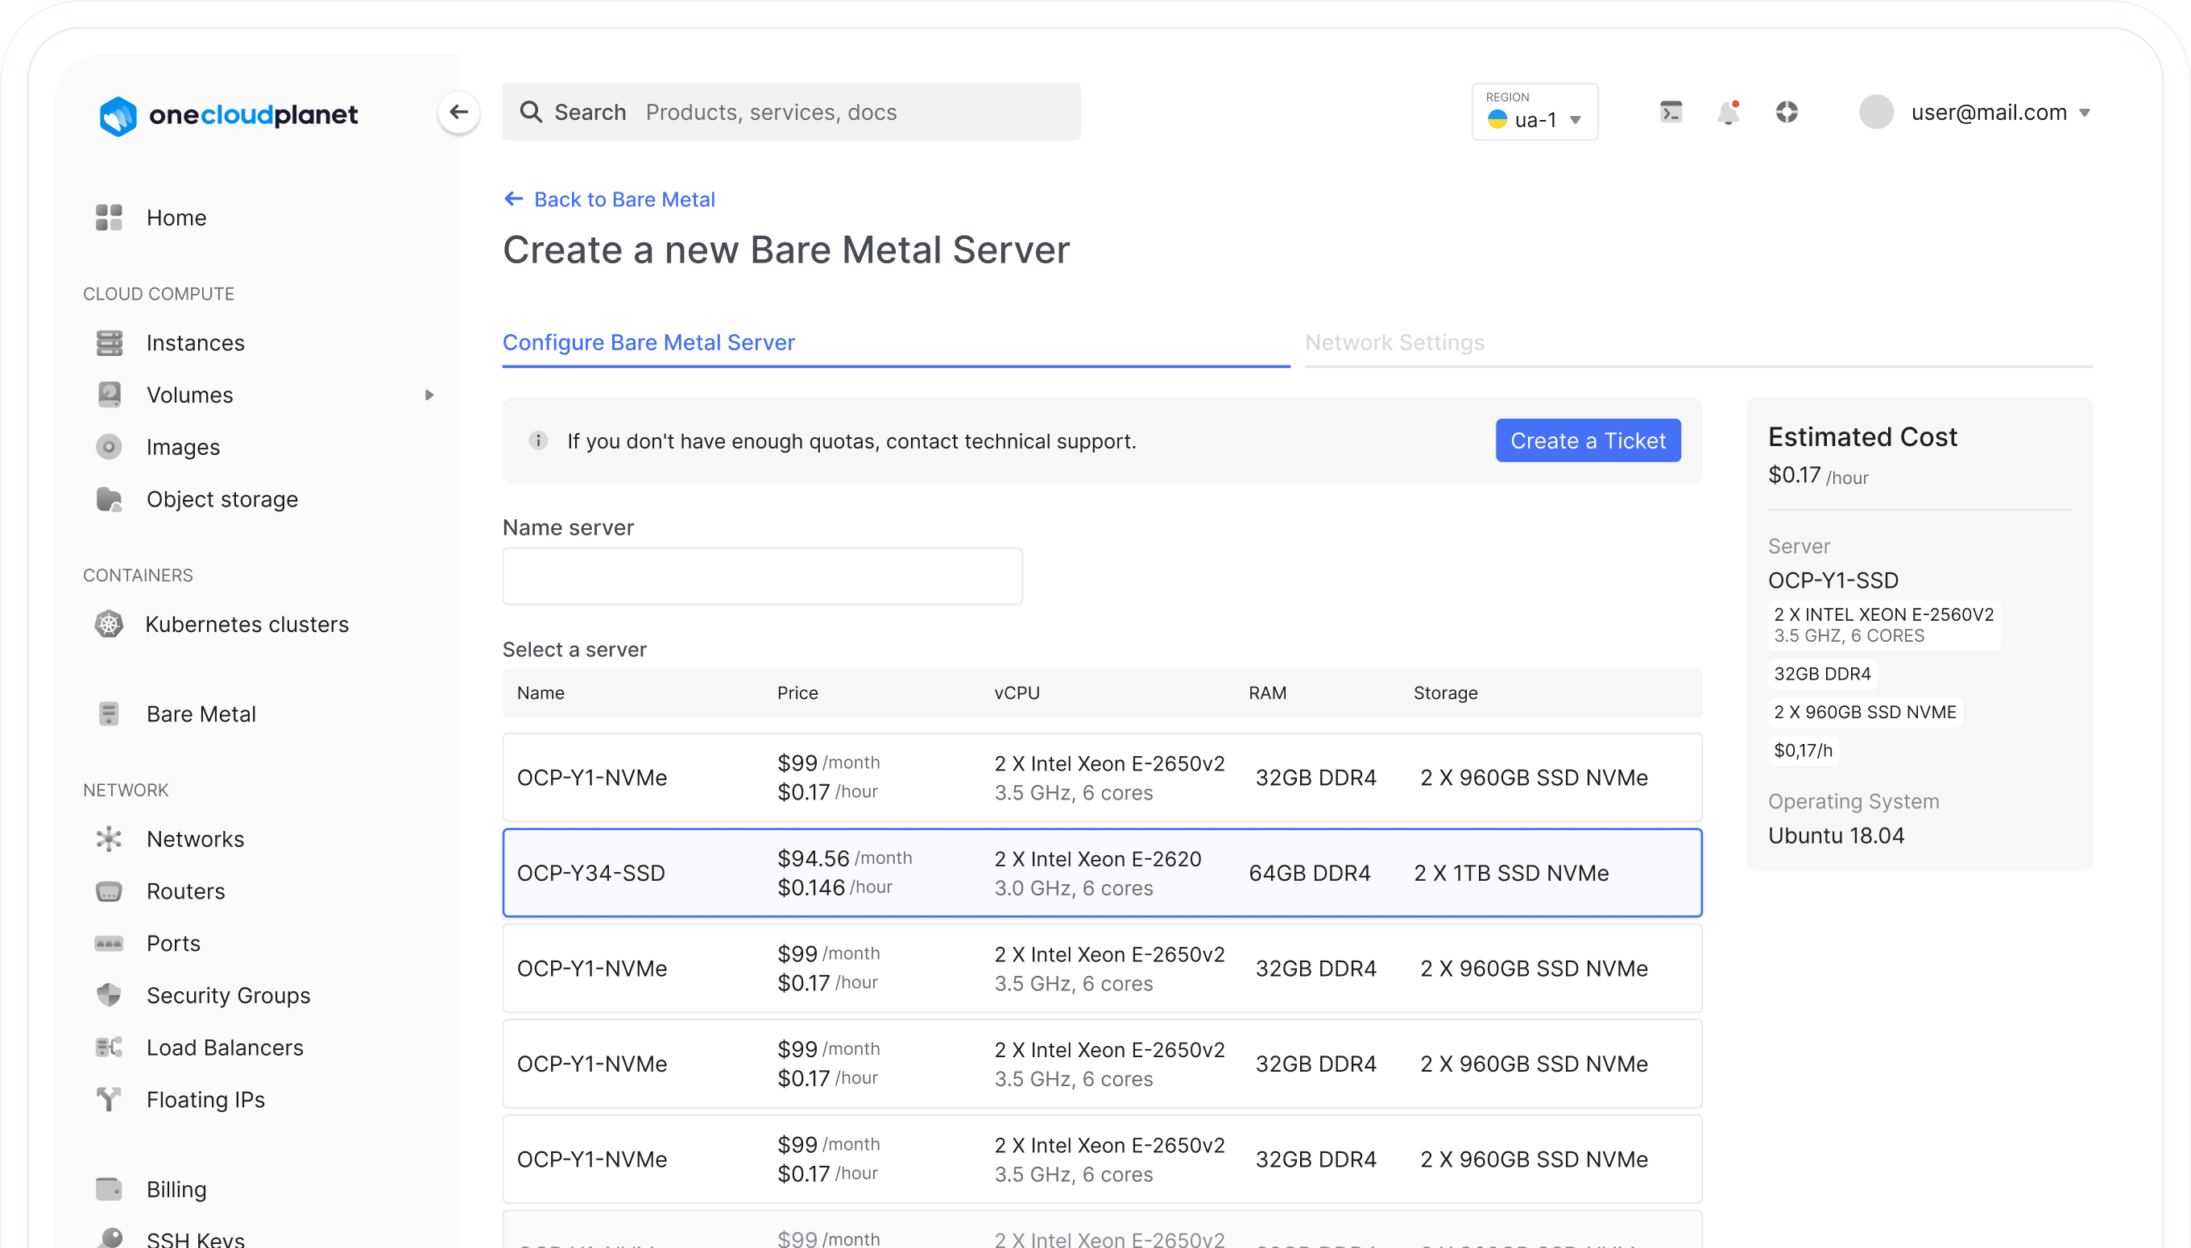Select the first OCP-Y1-NVMe server row
The image size is (2191, 1248).
point(1102,778)
